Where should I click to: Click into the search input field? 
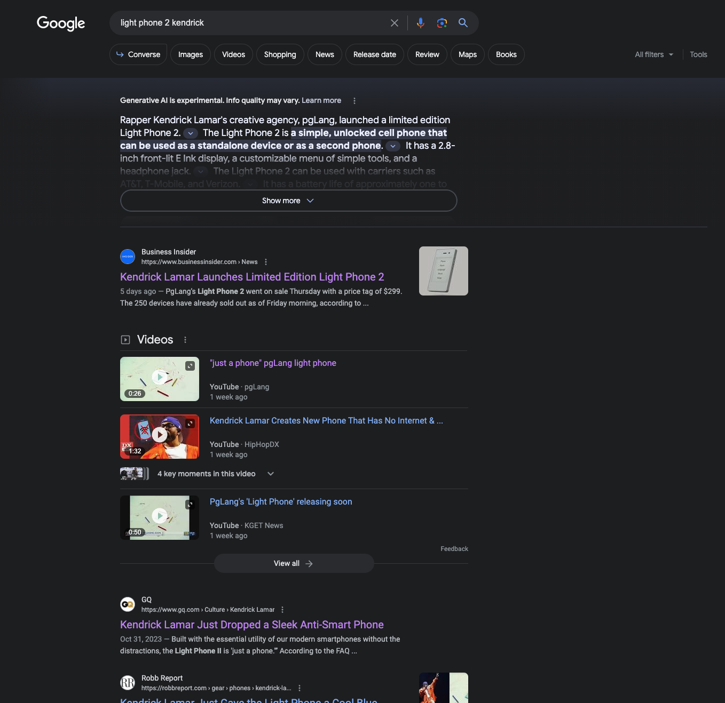pyautogui.click(x=251, y=23)
